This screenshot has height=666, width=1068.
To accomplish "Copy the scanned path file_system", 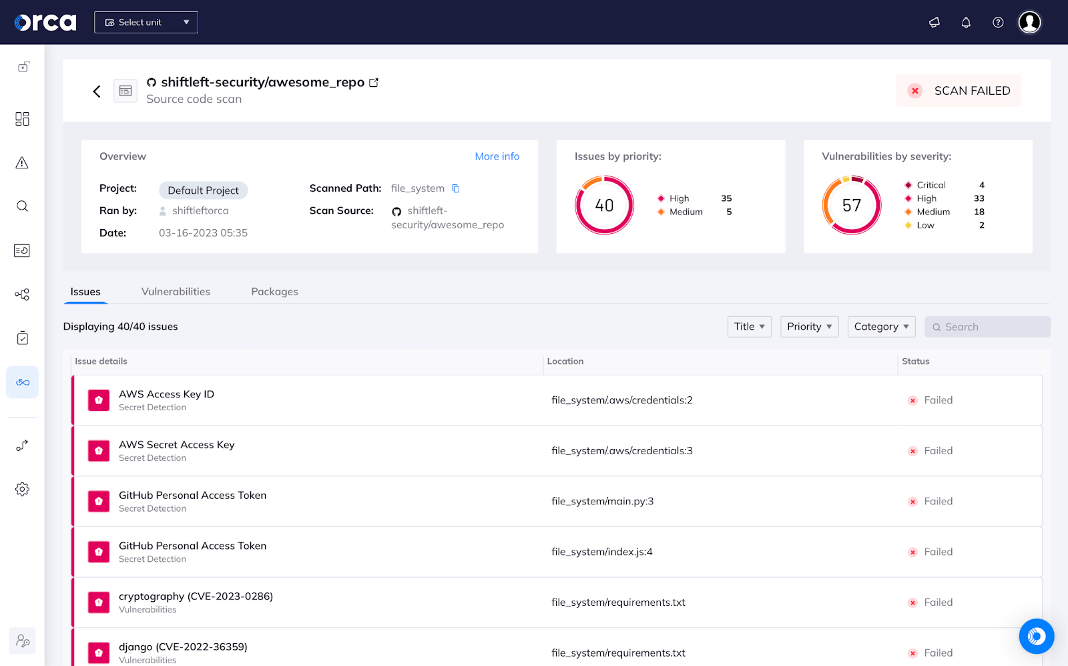I will point(456,188).
